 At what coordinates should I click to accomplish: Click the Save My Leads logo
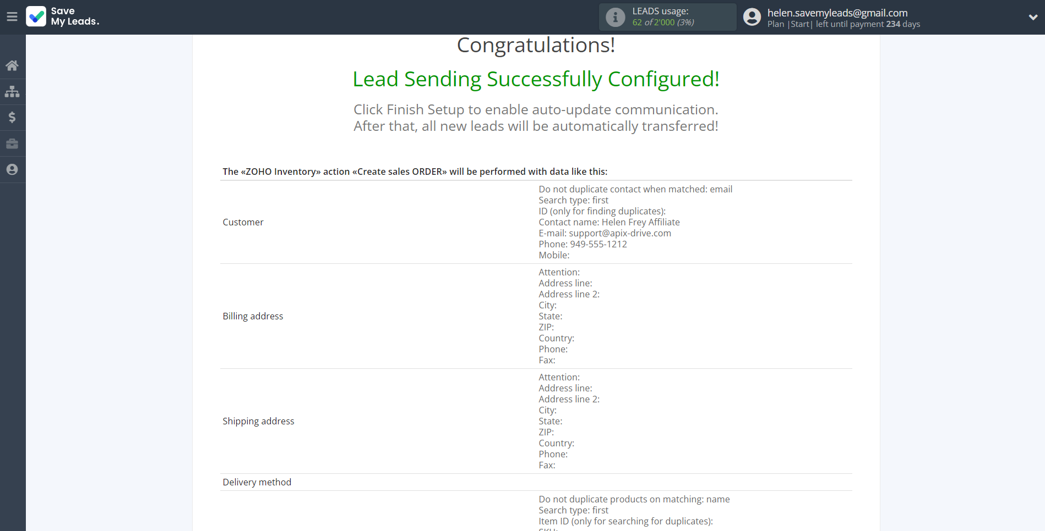(x=63, y=16)
